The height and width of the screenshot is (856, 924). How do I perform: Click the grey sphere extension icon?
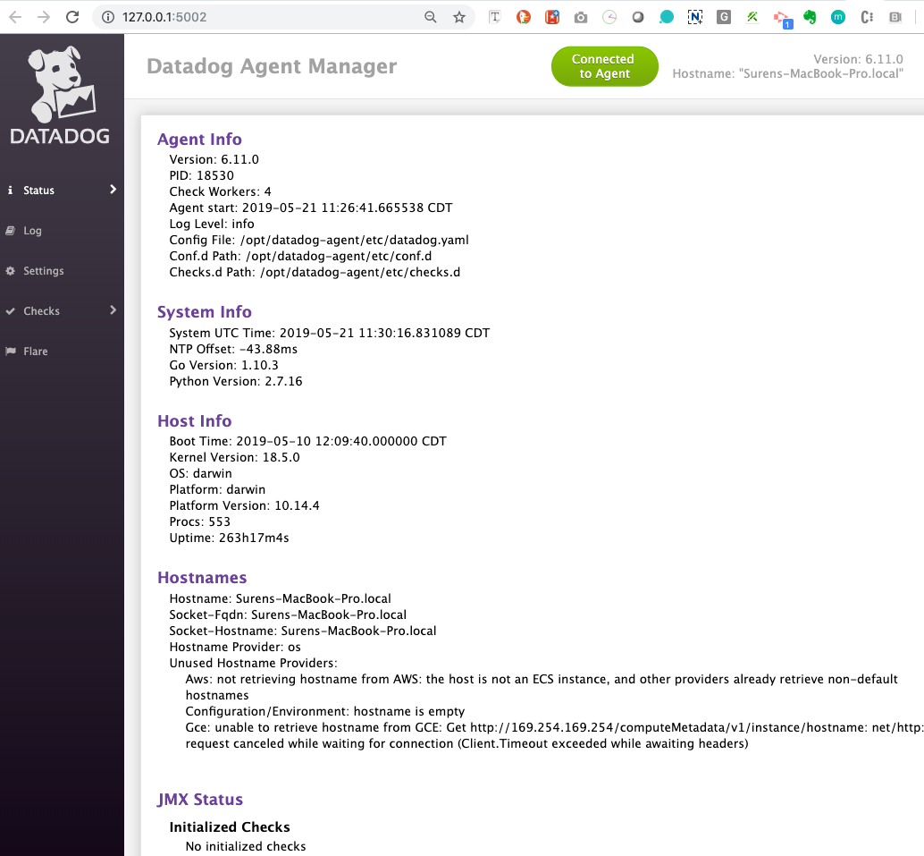(x=638, y=17)
